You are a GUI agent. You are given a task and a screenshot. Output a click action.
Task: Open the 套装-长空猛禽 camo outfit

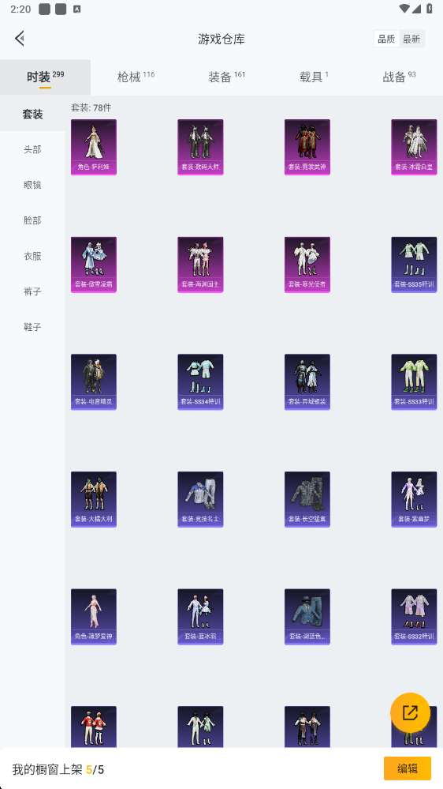(x=307, y=499)
